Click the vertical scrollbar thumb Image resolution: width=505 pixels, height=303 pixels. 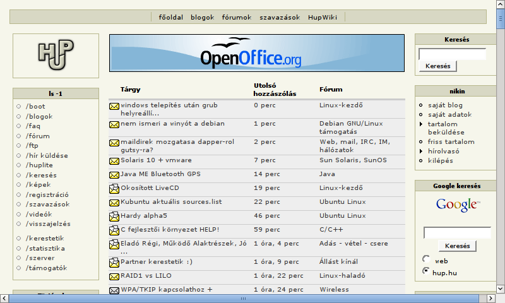[x=500, y=19]
